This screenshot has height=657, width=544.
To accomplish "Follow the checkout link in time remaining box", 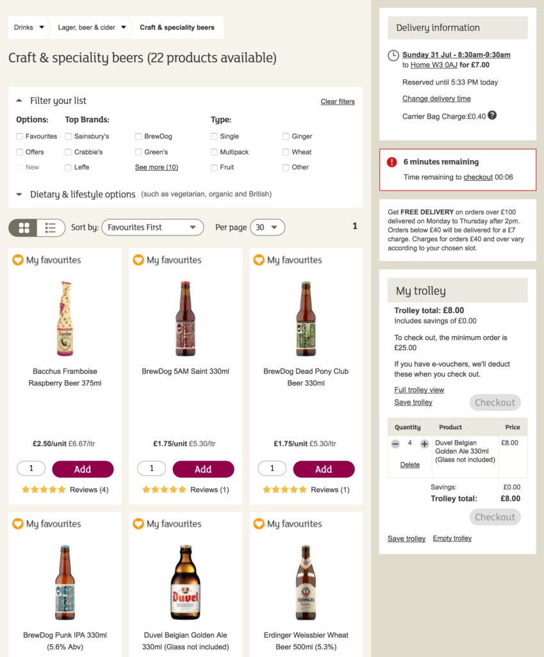I will tap(478, 177).
